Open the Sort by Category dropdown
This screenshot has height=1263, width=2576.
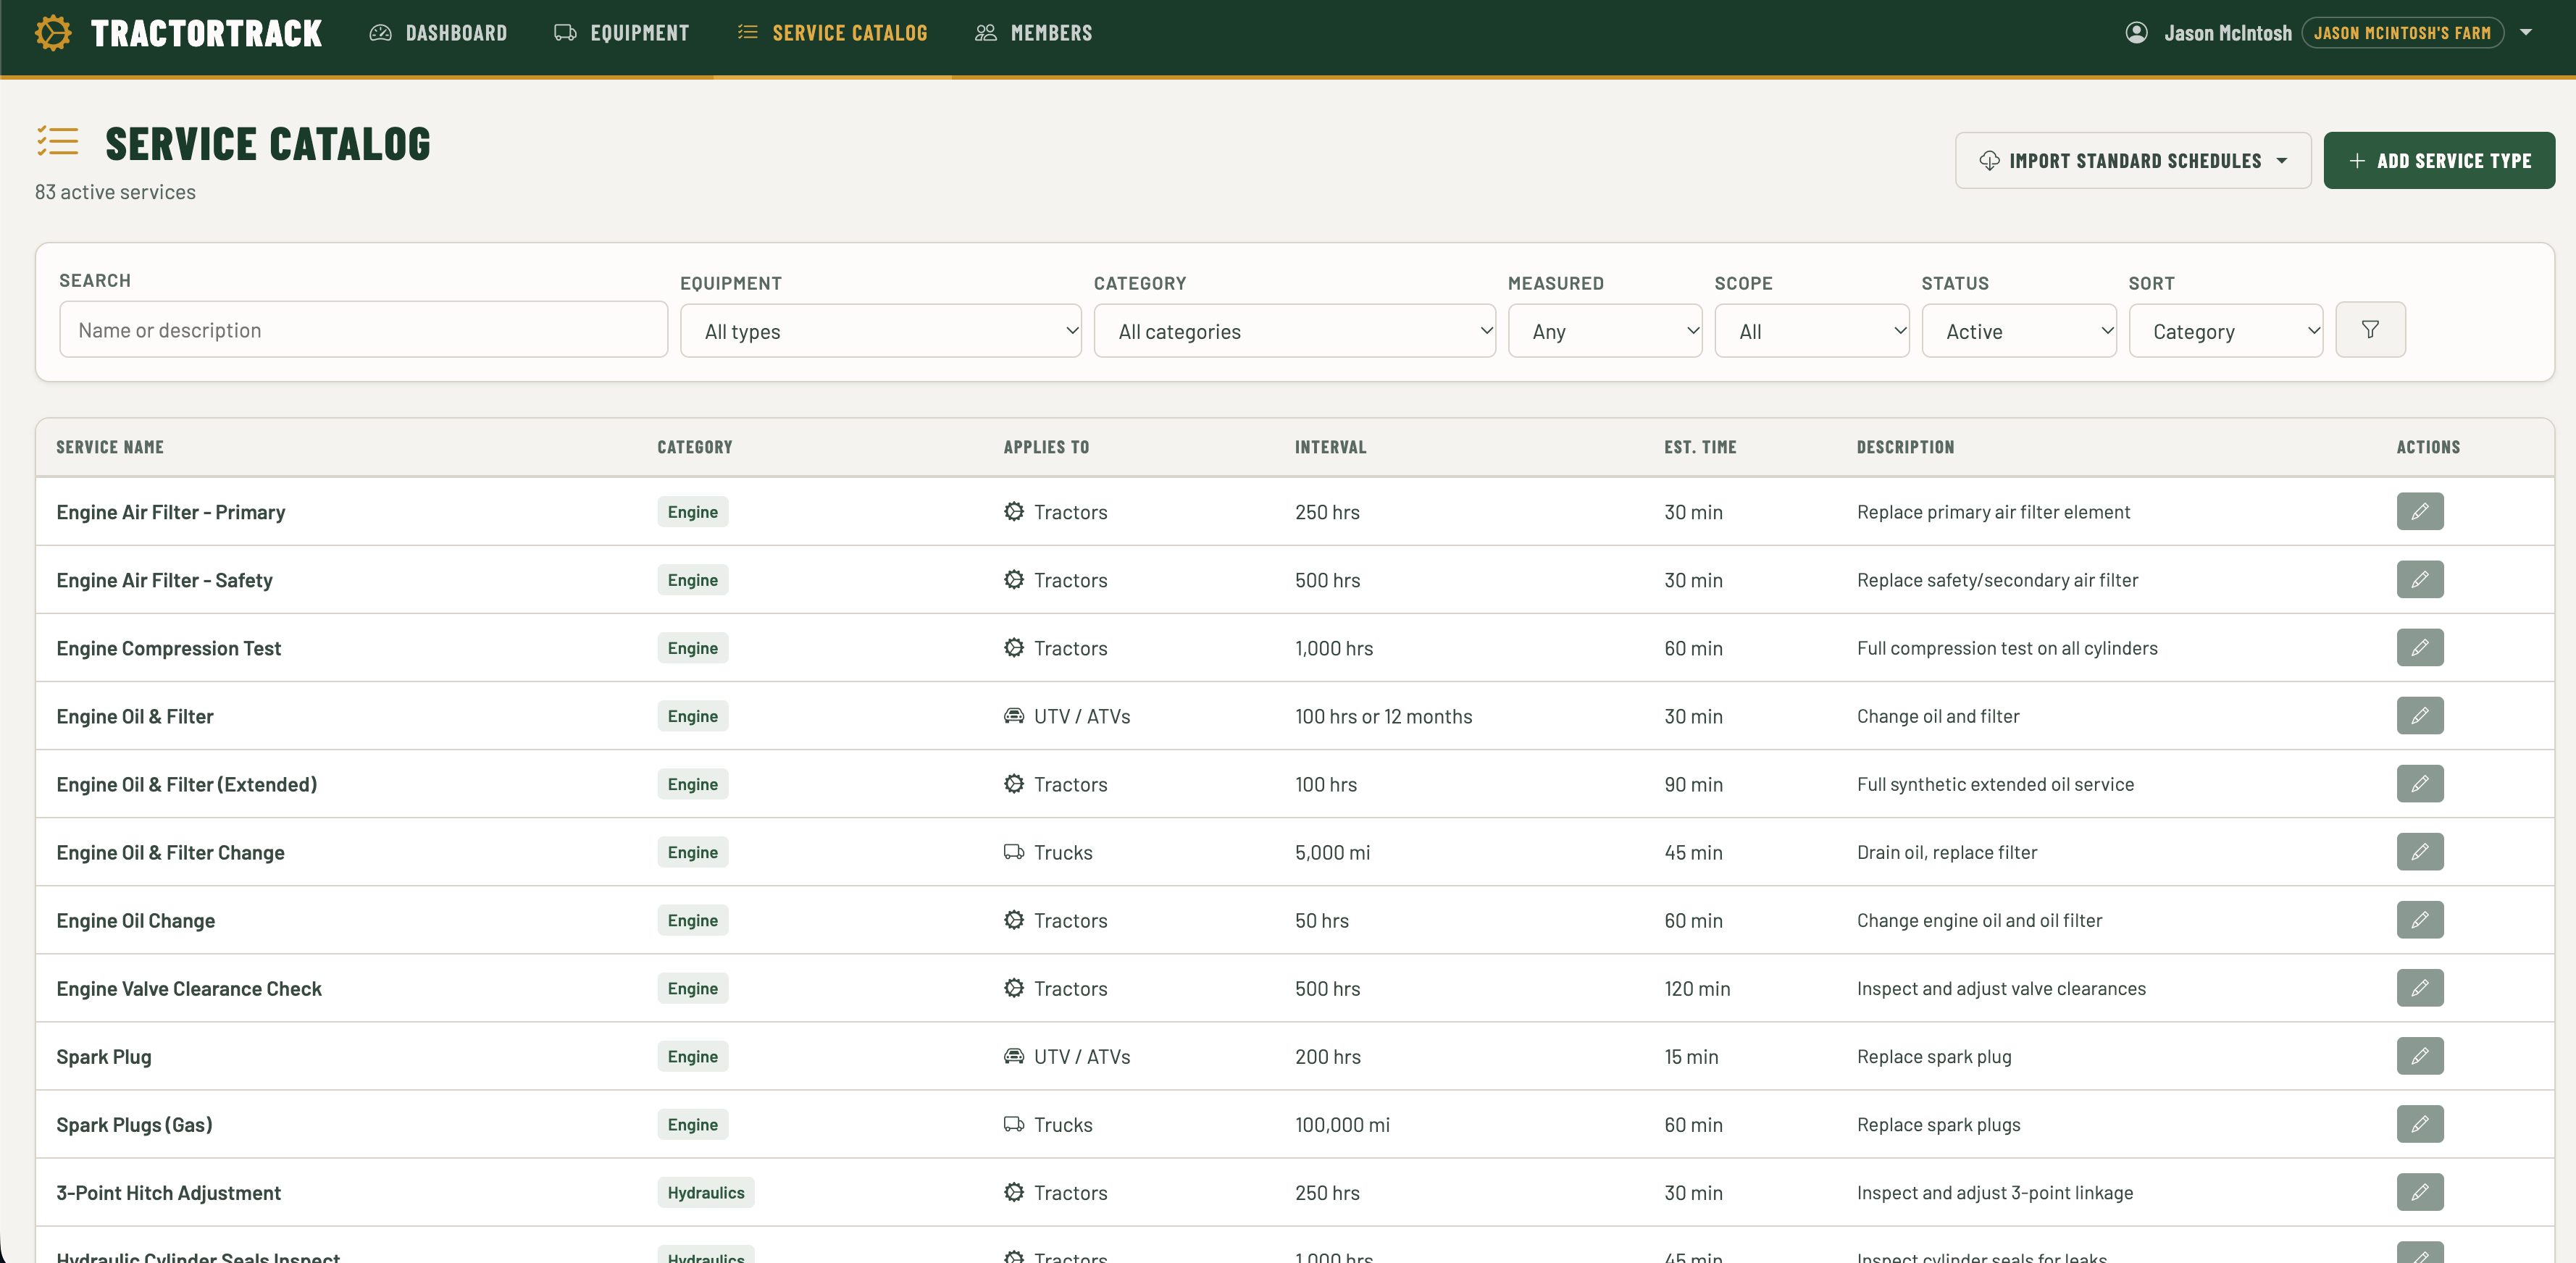(x=2225, y=331)
